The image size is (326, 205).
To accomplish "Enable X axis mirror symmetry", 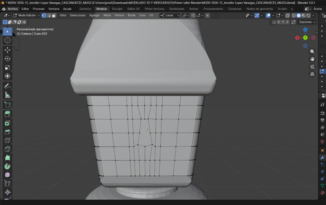I will pos(279,22).
